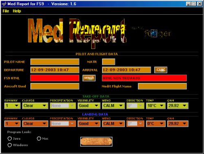
Task: Open take-off Precipitation dropdown
Action: (x=63, y=106)
